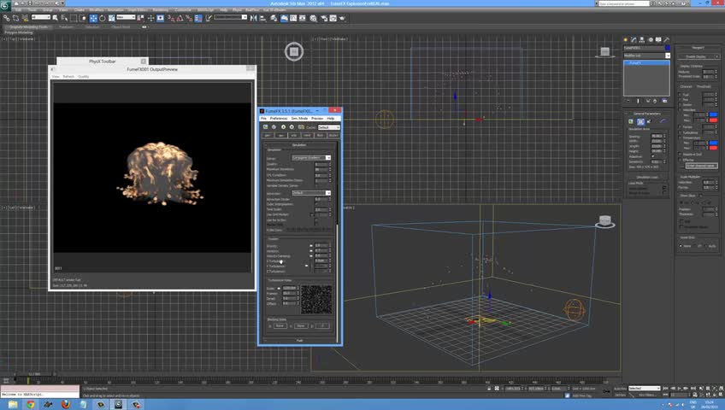
Task: Click the Simulation rollout header
Action: click(x=298, y=146)
